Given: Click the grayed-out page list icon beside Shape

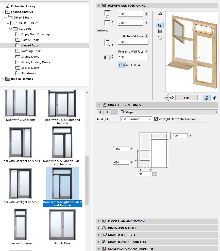Looking at the screenshot, I should pos(114,112).
